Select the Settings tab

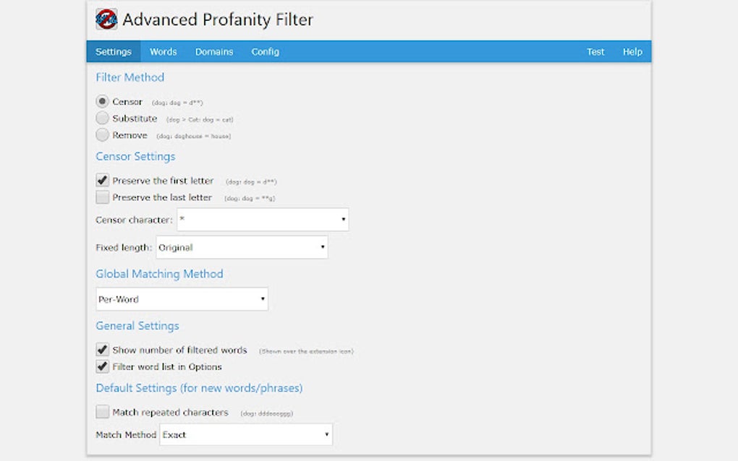[113, 51]
